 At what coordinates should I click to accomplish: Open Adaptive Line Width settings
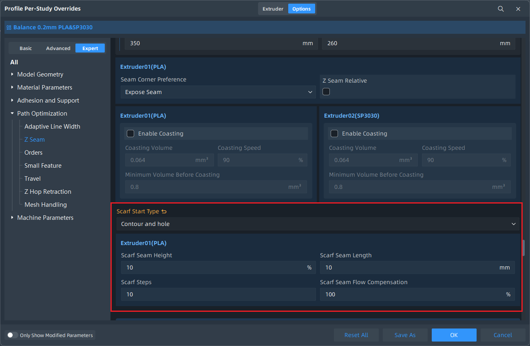pos(52,127)
